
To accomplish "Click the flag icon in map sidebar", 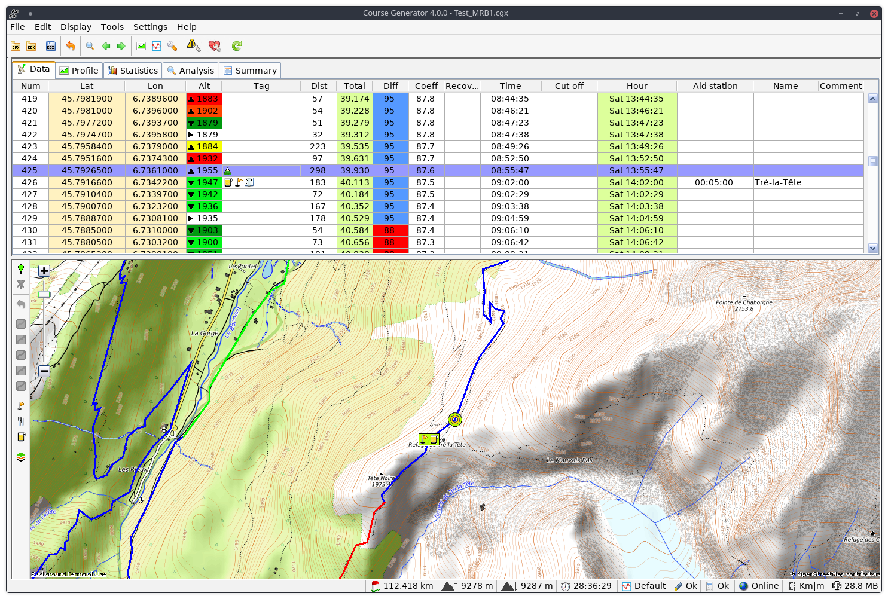I will point(21,406).
